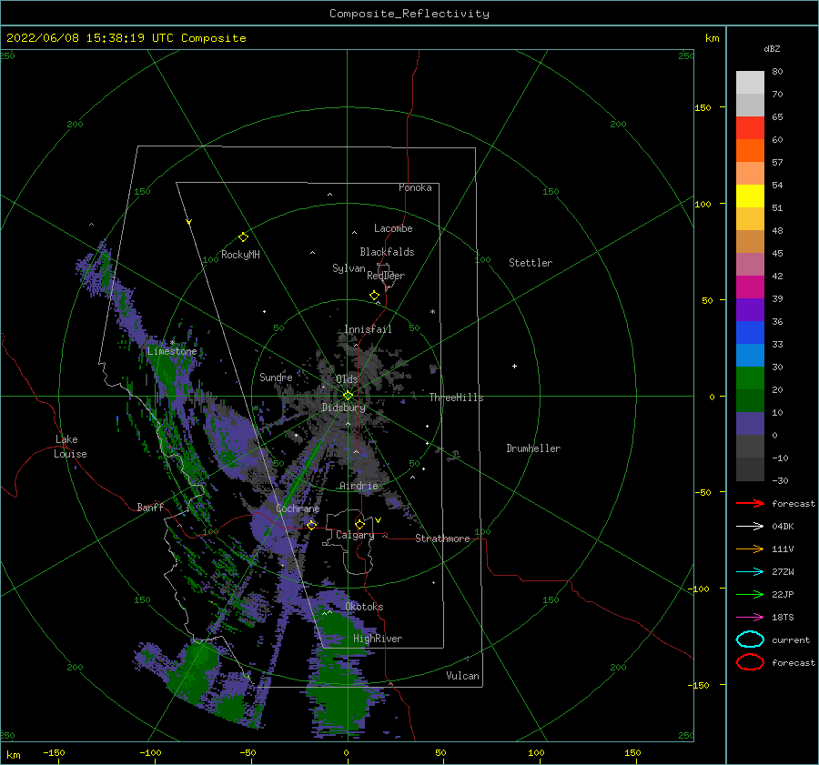Select the red 60–65 dBZ swatch
This screenshot has height=765, width=819.
(750, 128)
